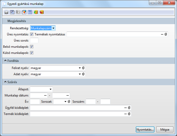This screenshot has width=177, height=136.
Task: Click paperclip icon in Termékek nyomtatása field
Action: (x=165, y=34)
